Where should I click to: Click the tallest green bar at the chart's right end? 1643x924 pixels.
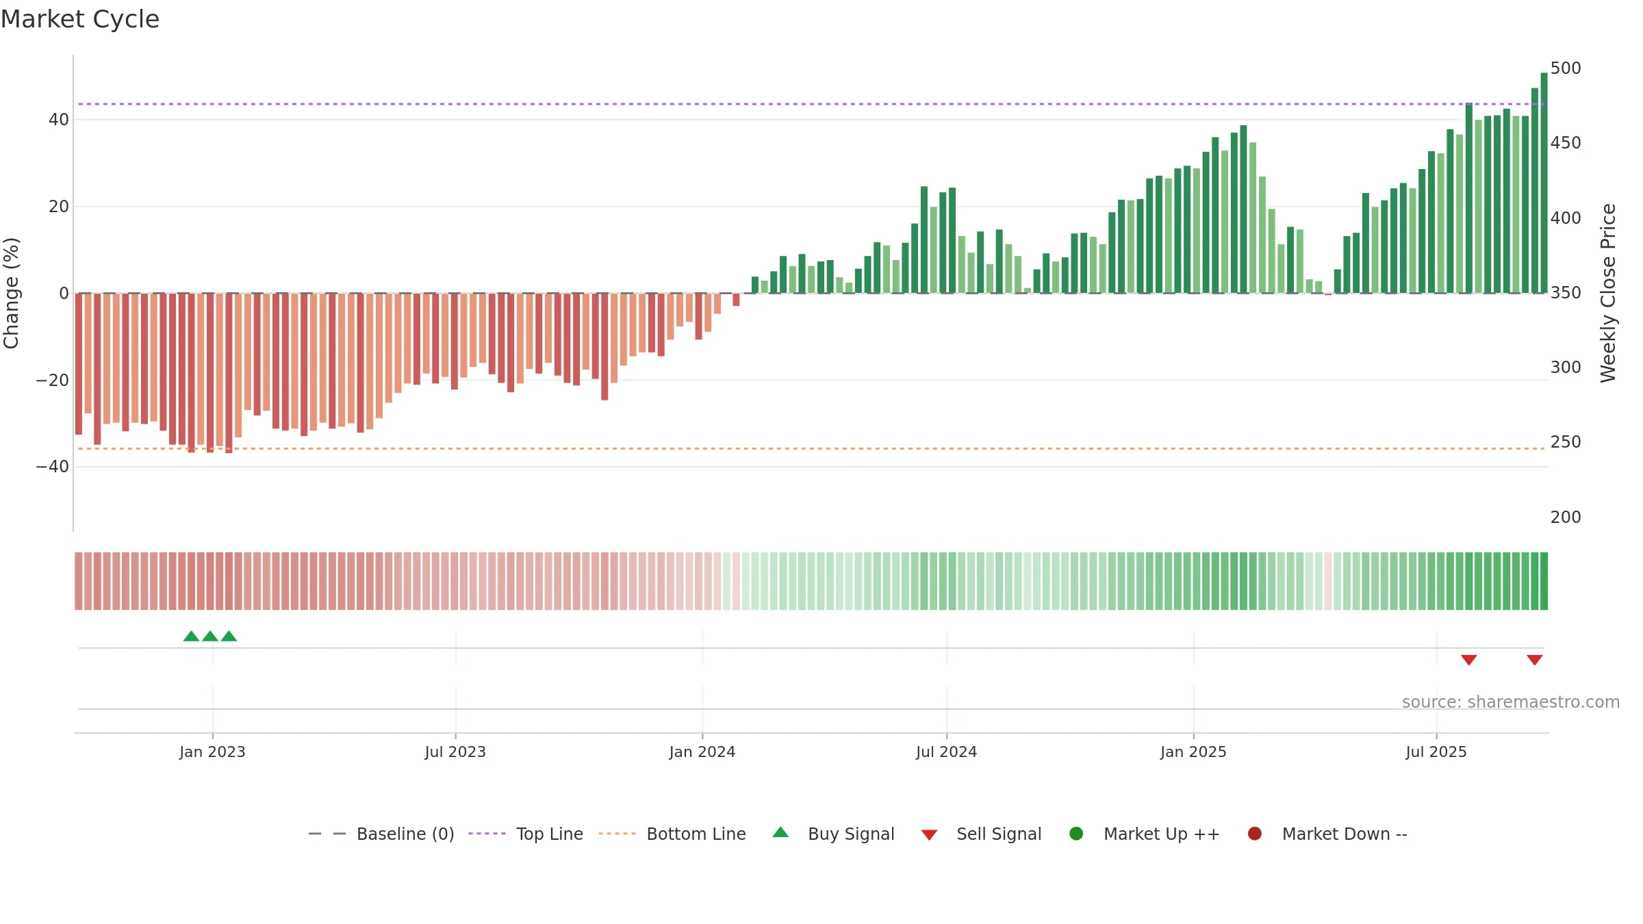point(1544,183)
